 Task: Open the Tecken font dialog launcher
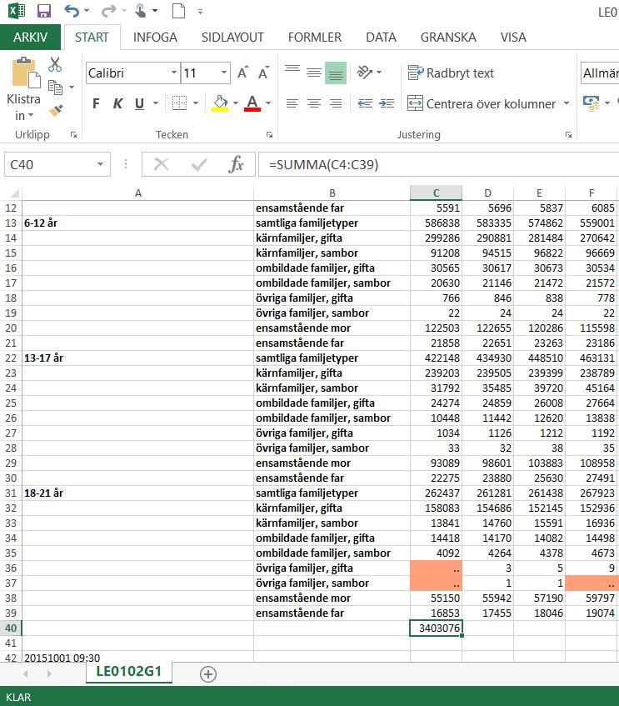[269, 135]
